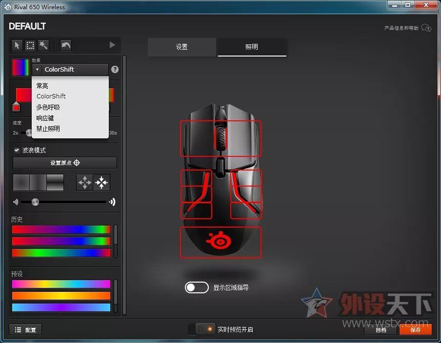Viewport: 441px width, 343px height.
Task: Enable the 波浪模式 checkbox
Action: coord(17,150)
